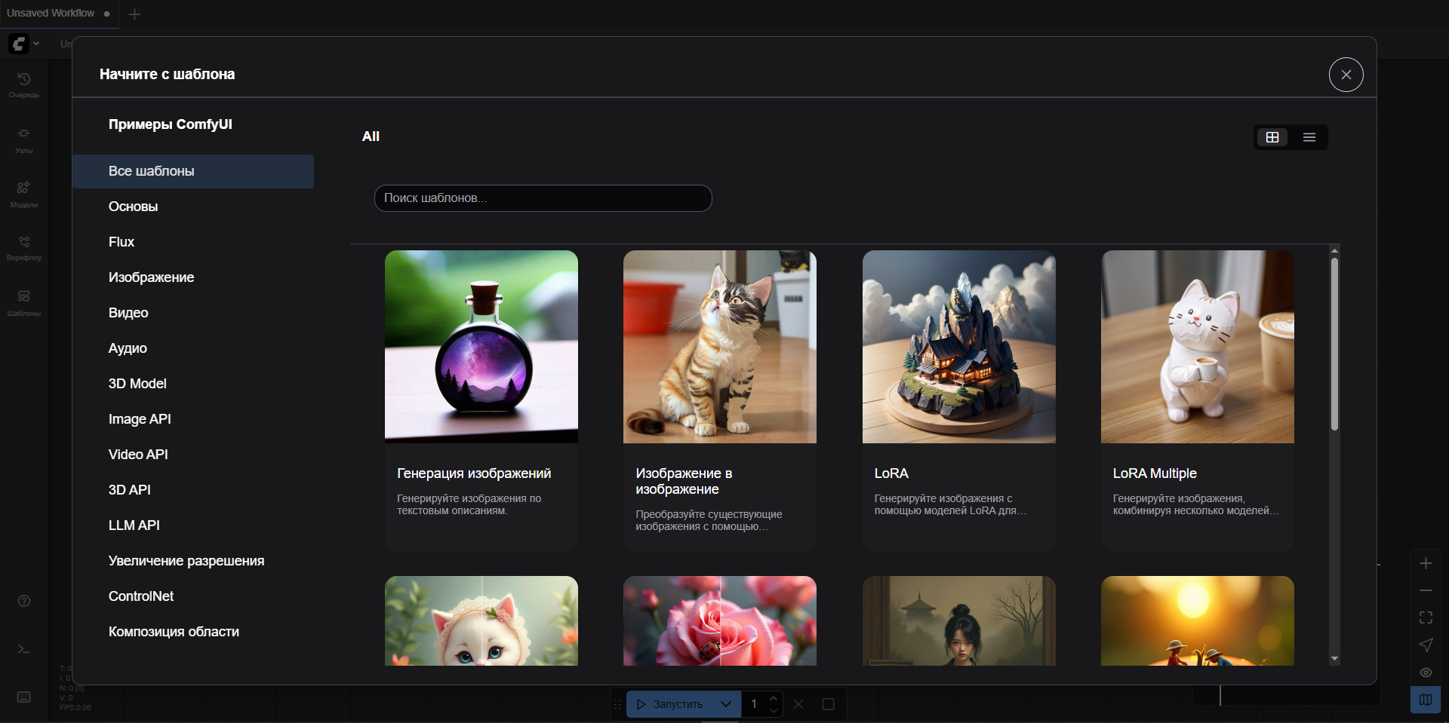Add a new workflow tab
The height and width of the screenshot is (723, 1449).
[x=135, y=14]
